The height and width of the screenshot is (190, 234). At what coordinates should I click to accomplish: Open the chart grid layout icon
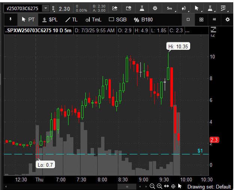click(201, 19)
